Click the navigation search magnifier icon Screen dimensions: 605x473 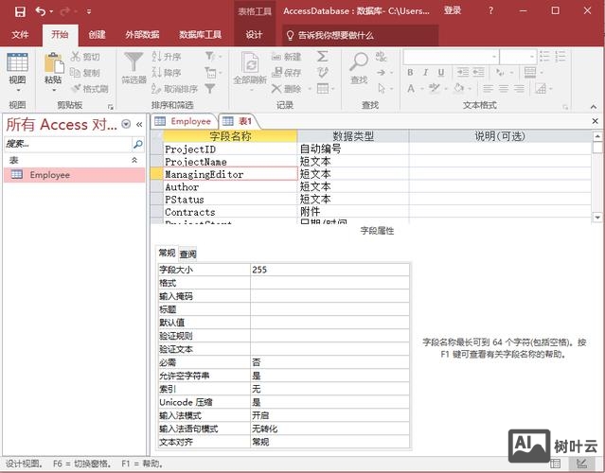click(137, 144)
